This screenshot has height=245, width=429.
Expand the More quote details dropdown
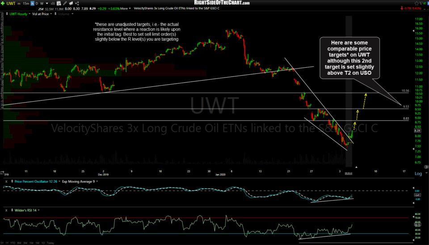click(x=125, y=9)
